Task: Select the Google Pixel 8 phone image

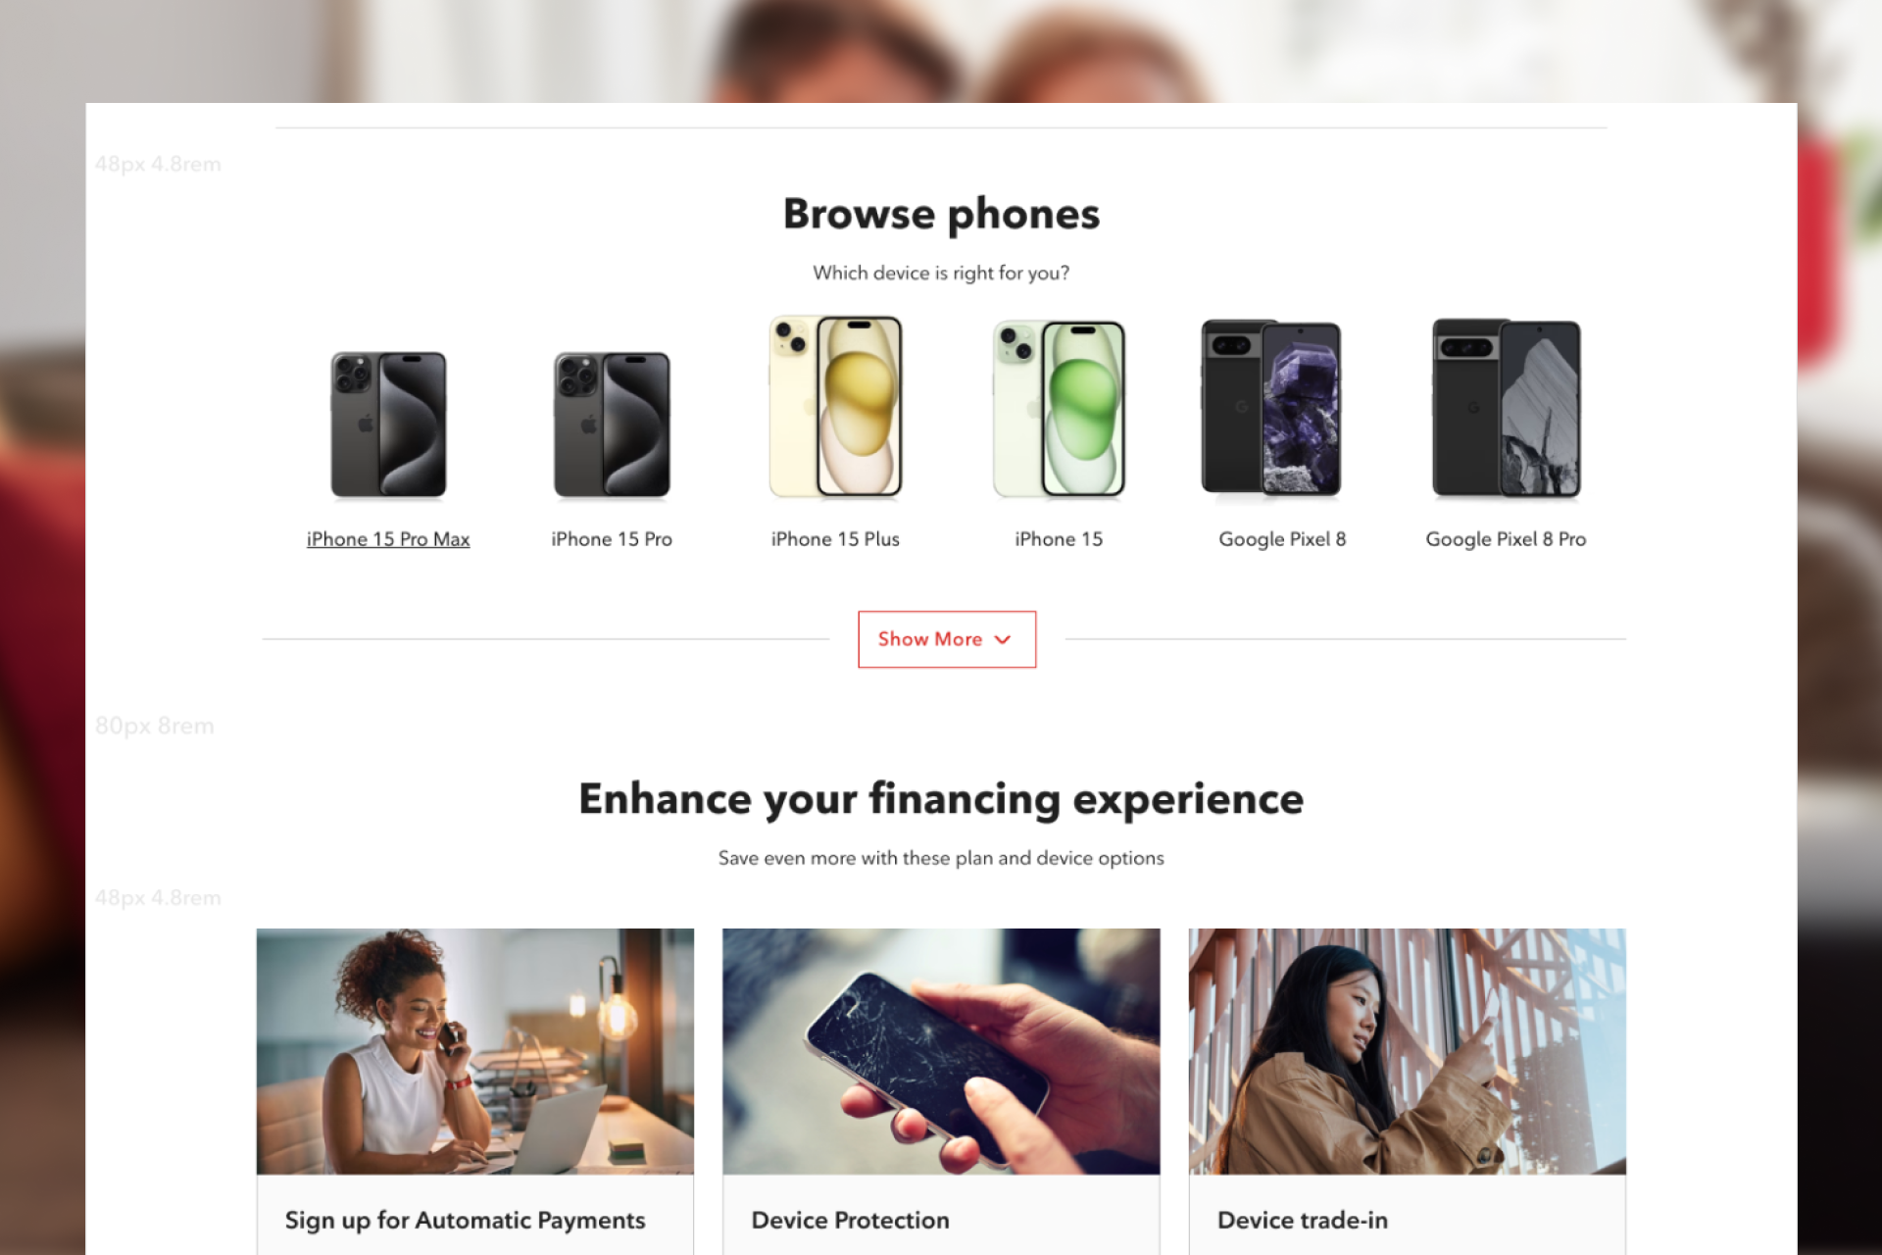Action: pos(1271,407)
